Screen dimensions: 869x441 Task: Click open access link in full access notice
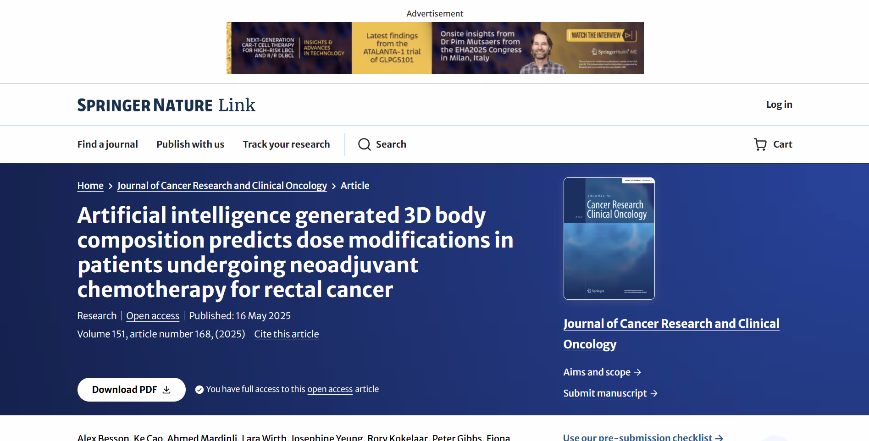click(x=330, y=389)
